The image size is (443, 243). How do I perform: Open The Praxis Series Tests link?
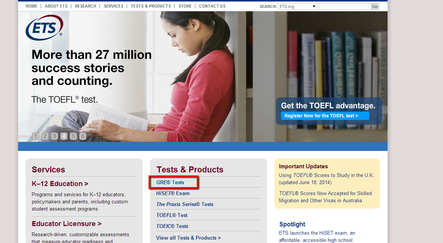click(185, 204)
